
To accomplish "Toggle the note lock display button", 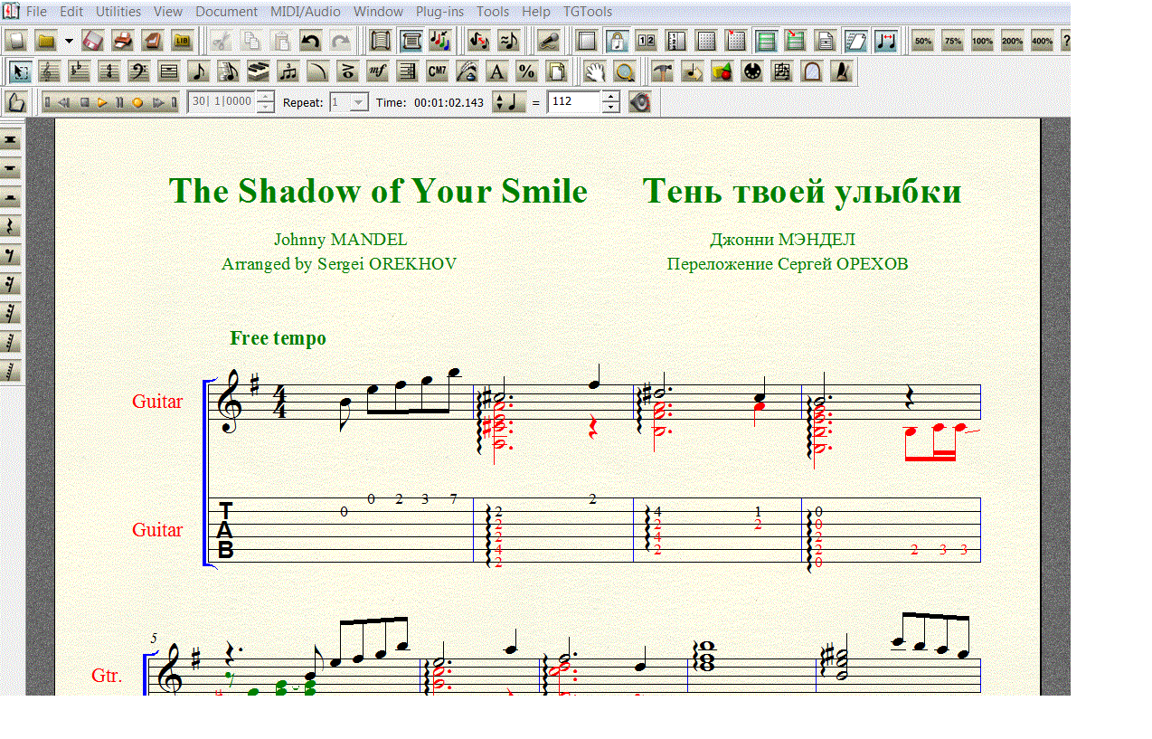I will 617,41.
